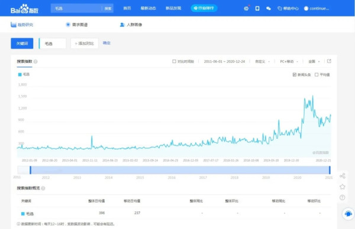Click the peak of the chart line in 2020
Image resolution: width=355 pixels, height=229 pixels.
(x=313, y=96)
